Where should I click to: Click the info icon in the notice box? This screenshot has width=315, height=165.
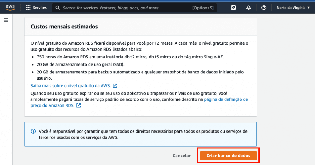(33, 131)
